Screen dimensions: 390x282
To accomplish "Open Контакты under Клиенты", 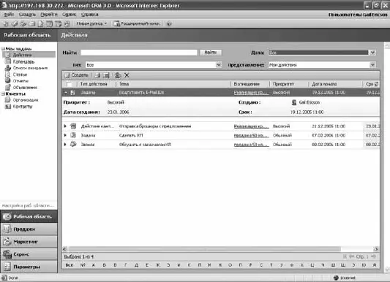I will 23,107.
